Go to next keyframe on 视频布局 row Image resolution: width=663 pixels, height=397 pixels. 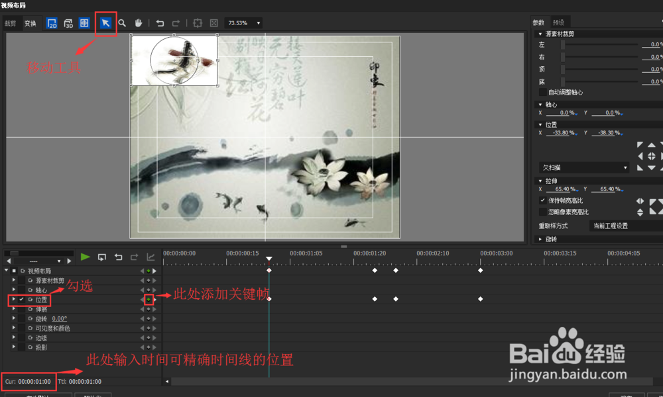pos(154,271)
